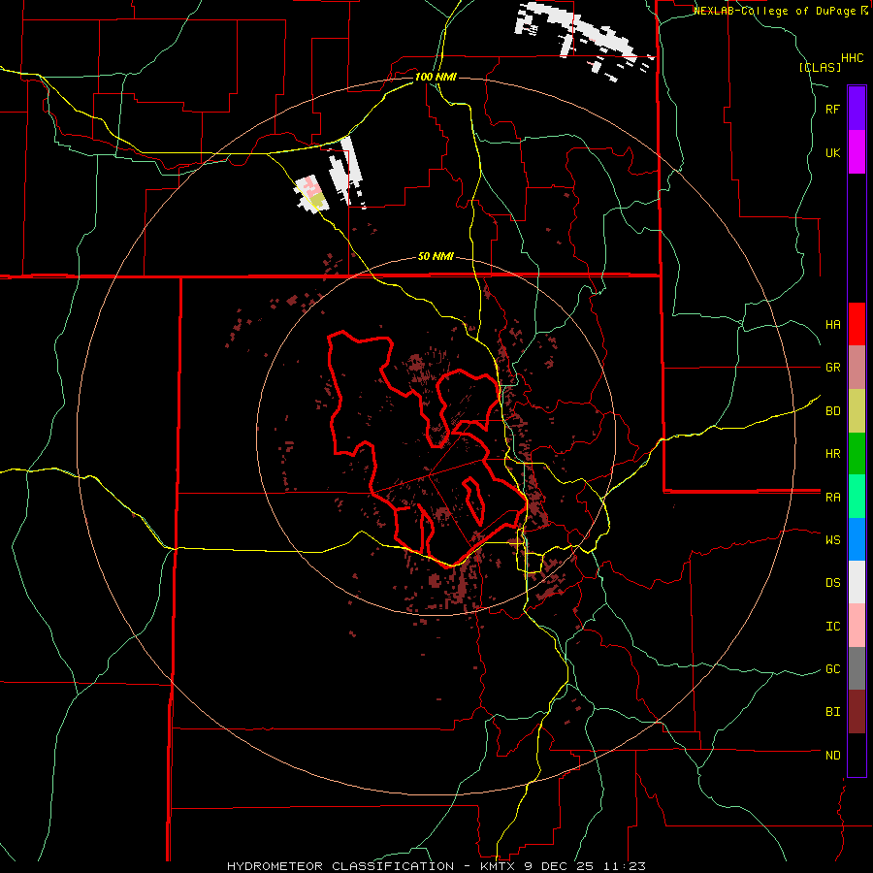This screenshot has width=873, height=873.
Task: Click the 'UK' legend label
Action: tap(833, 152)
